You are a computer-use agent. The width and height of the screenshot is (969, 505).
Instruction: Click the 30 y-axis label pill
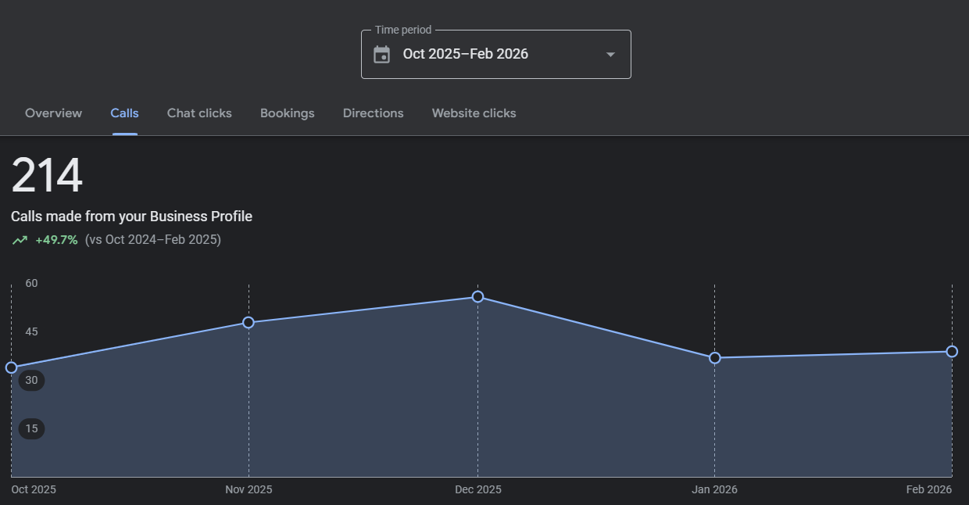(x=31, y=381)
